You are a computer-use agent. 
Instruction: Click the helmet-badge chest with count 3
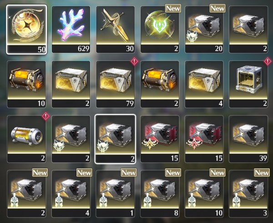[248, 194]
